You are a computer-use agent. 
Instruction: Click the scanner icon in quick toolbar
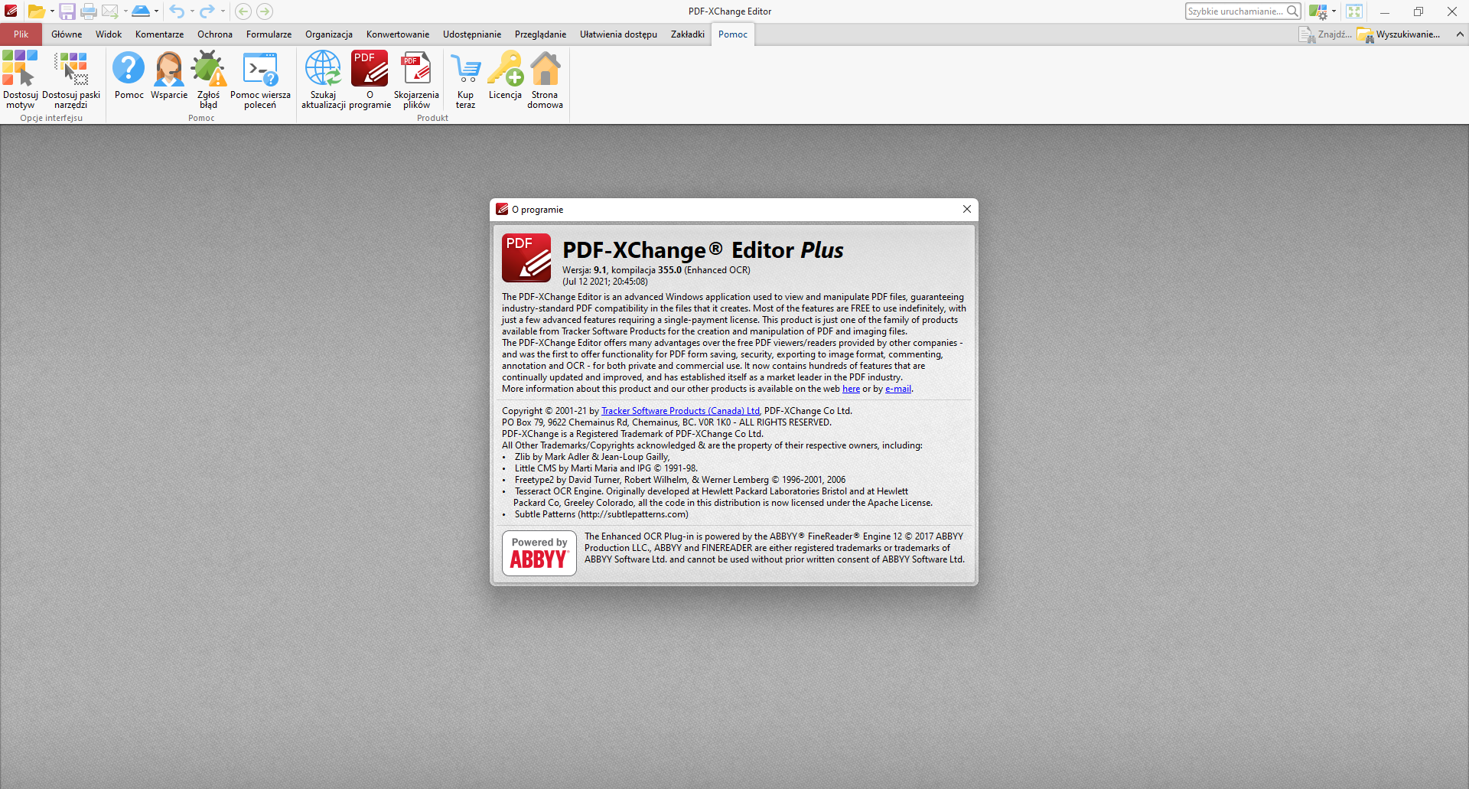pyautogui.click(x=141, y=11)
